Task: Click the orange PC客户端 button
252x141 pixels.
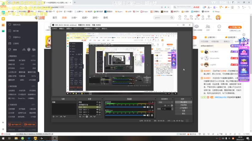Action: [x=235, y=27]
